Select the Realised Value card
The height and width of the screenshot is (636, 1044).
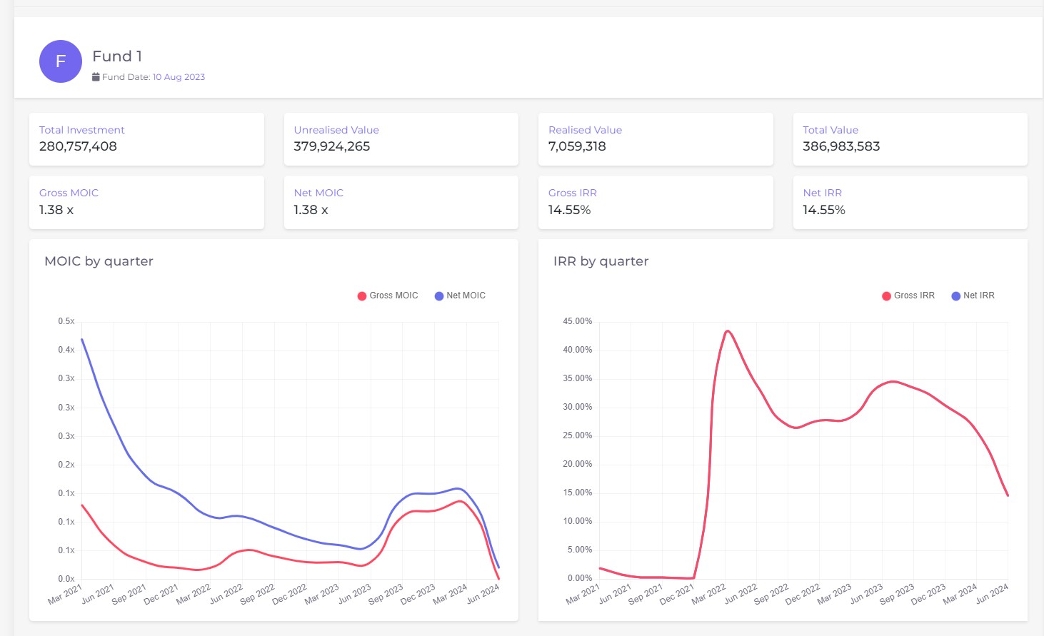tap(655, 139)
